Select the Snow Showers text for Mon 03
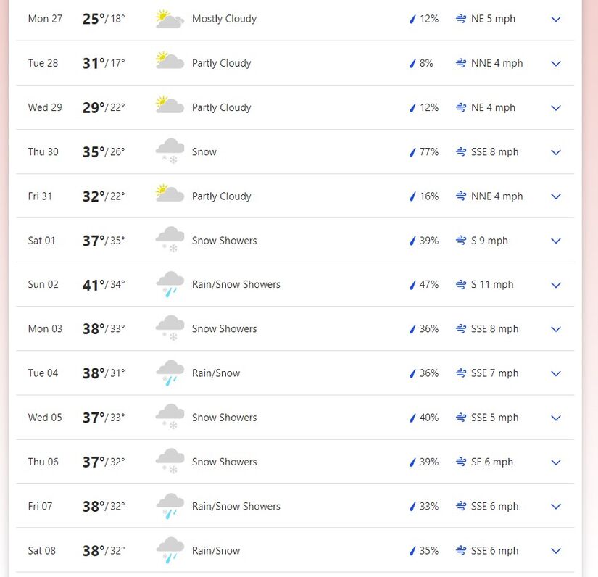The image size is (598, 577). pyautogui.click(x=224, y=329)
